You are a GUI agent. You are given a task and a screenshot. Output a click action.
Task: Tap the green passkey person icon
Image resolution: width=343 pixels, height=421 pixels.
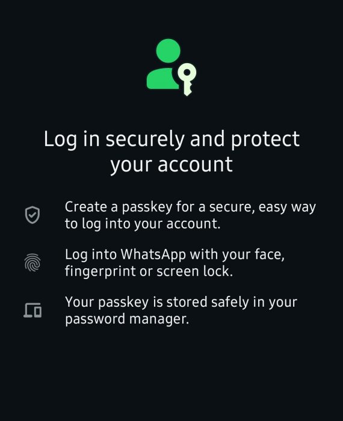pyautogui.click(x=171, y=67)
